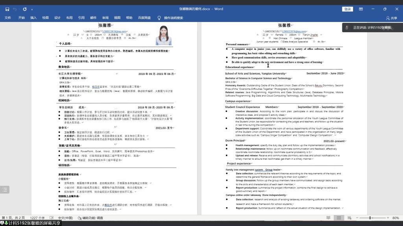
Task: Click the Redo/Repeat arrow icon
Action: pyautogui.click(x=25, y=9)
